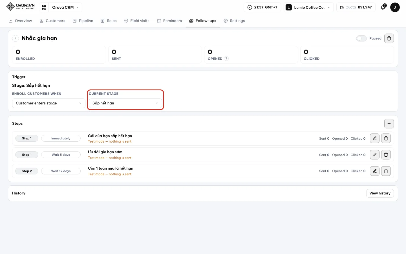Viewport: 406px width, 254px height.
Task: Edit the "Gói của bạn sắp hết hạn" step
Action: pyautogui.click(x=375, y=138)
